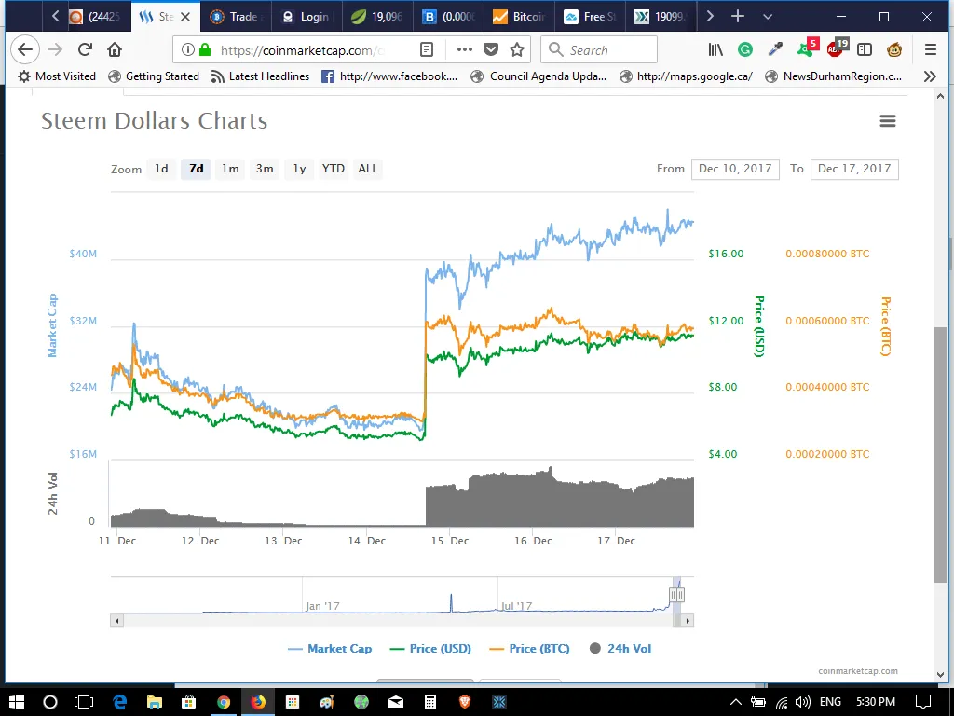
Task: Open Adblock extension with badge 19
Action: point(838,48)
